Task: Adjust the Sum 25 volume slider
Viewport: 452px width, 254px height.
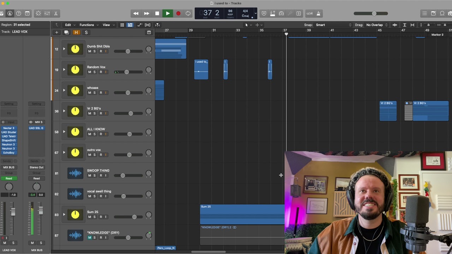Action: pos(129,217)
